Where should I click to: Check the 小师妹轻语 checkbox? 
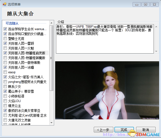click(x=5, y=96)
